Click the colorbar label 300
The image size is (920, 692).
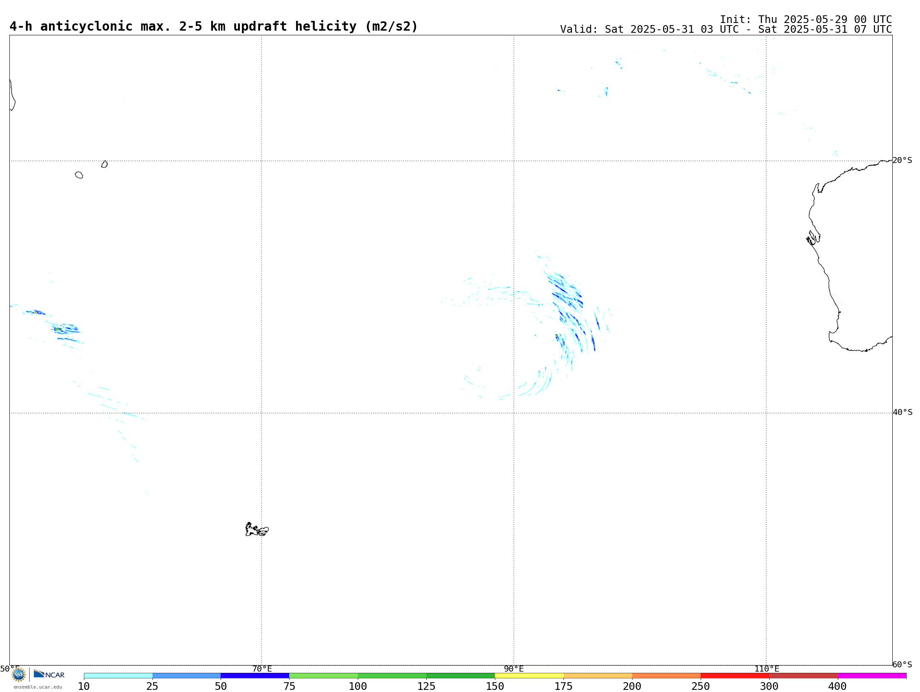point(769,686)
